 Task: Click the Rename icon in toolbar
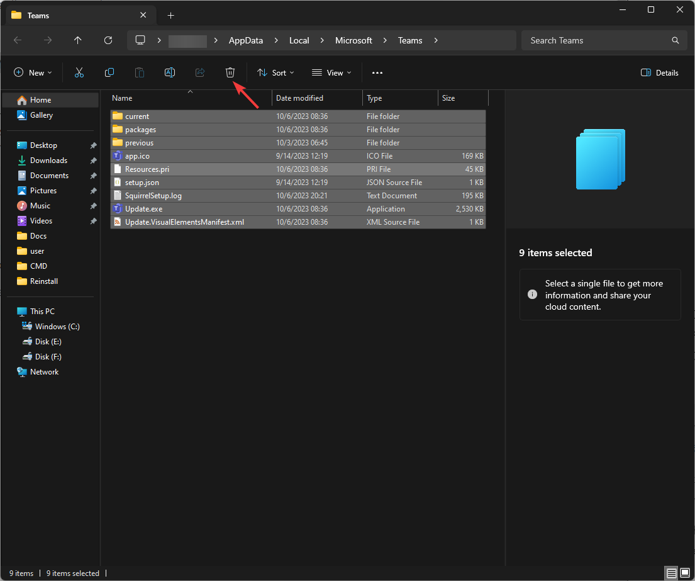click(x=170, y=72)
